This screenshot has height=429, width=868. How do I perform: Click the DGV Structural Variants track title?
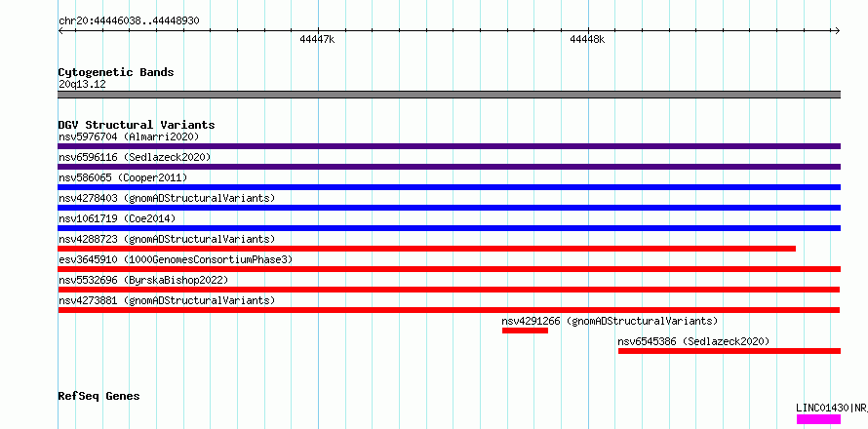137,125
